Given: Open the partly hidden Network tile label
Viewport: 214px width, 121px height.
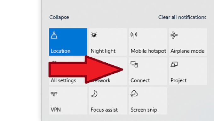Looking at the screenshot, I should 102,81.
